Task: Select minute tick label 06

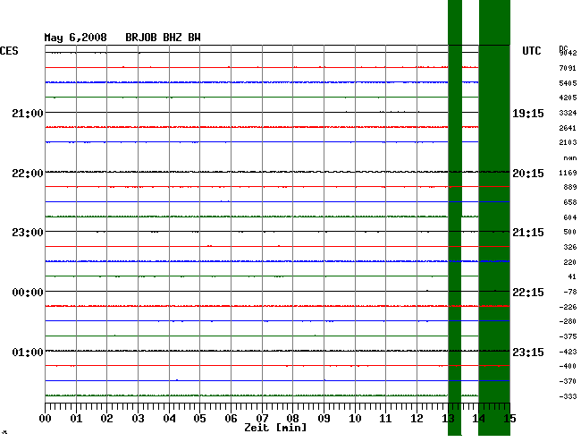Action: click(x=231, y=419)
